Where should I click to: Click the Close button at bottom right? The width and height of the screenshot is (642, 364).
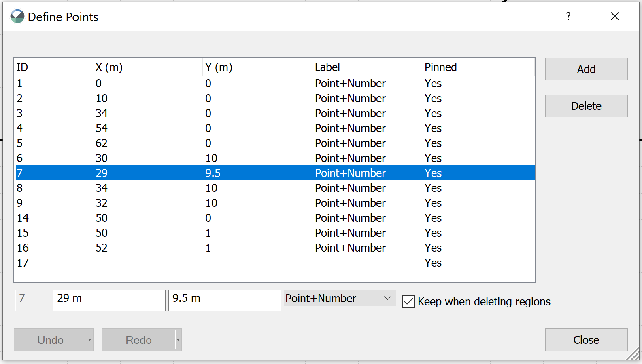[586, 340]
